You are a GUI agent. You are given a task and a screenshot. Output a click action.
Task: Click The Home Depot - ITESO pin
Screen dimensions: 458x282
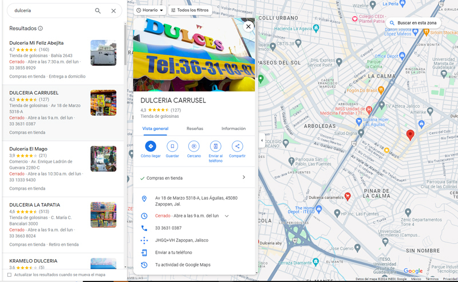click(319, 209)
